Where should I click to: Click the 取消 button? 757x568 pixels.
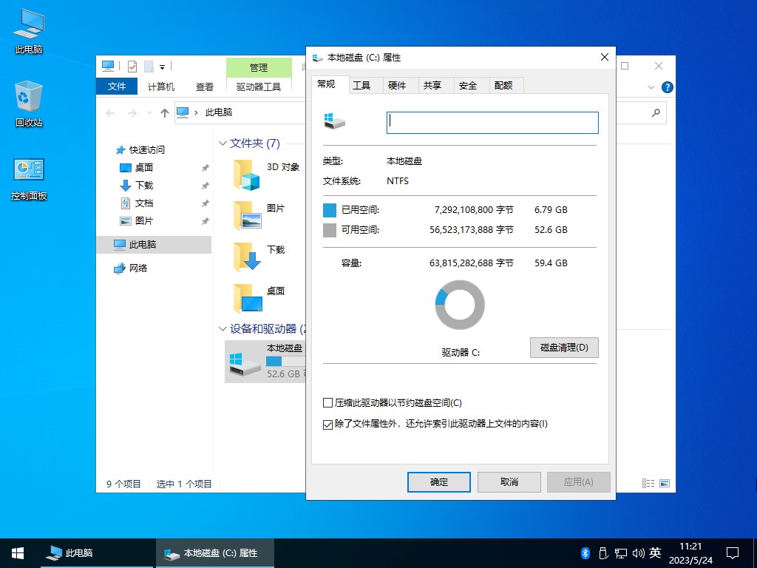pyautogui.click(x=509, y=482)
